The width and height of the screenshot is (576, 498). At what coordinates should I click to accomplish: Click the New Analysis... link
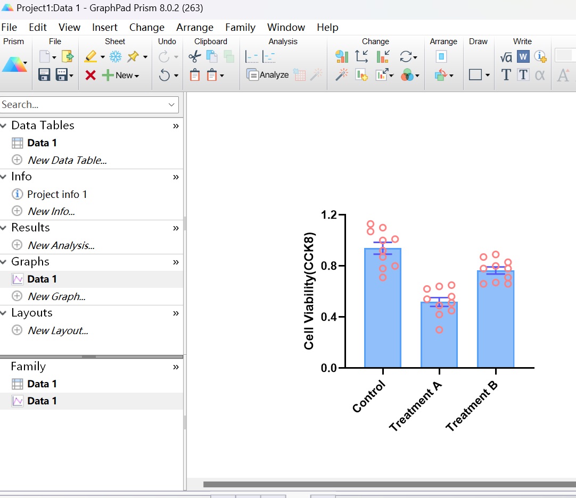point(61,245)
